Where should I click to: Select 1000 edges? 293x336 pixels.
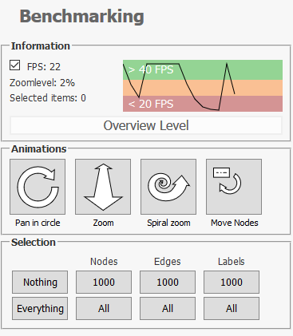click(x=168, y=282)
